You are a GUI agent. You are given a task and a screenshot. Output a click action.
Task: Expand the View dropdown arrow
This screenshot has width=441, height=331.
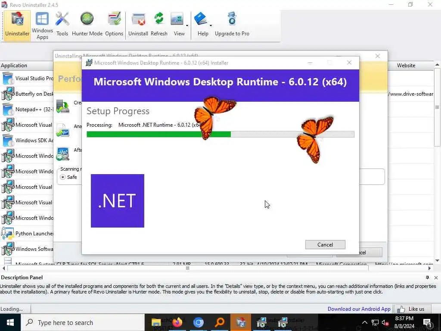click(187, 25)
